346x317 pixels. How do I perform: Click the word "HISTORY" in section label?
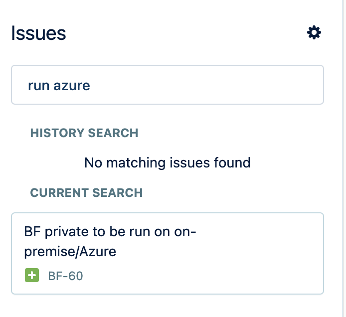pos(57,133)
